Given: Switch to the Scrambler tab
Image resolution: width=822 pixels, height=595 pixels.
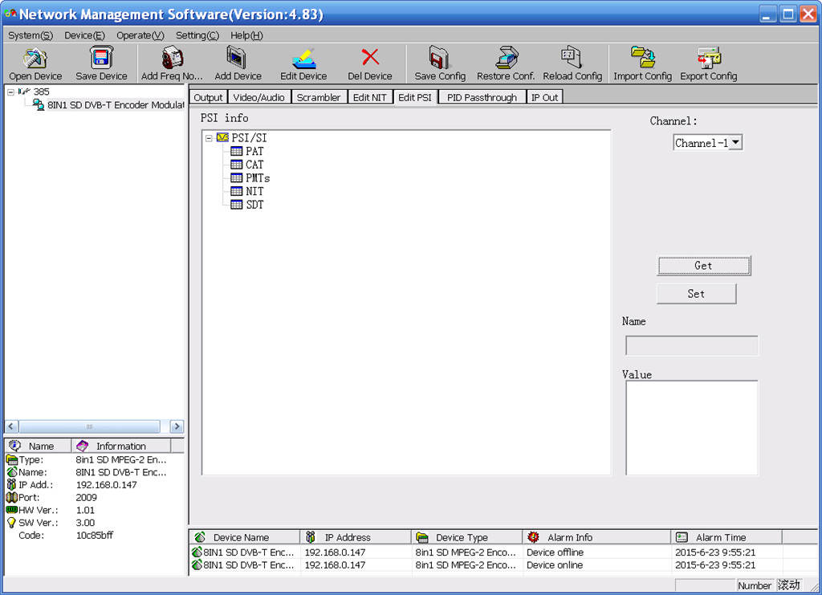Looking at the screenshot, I should (318, 97).
